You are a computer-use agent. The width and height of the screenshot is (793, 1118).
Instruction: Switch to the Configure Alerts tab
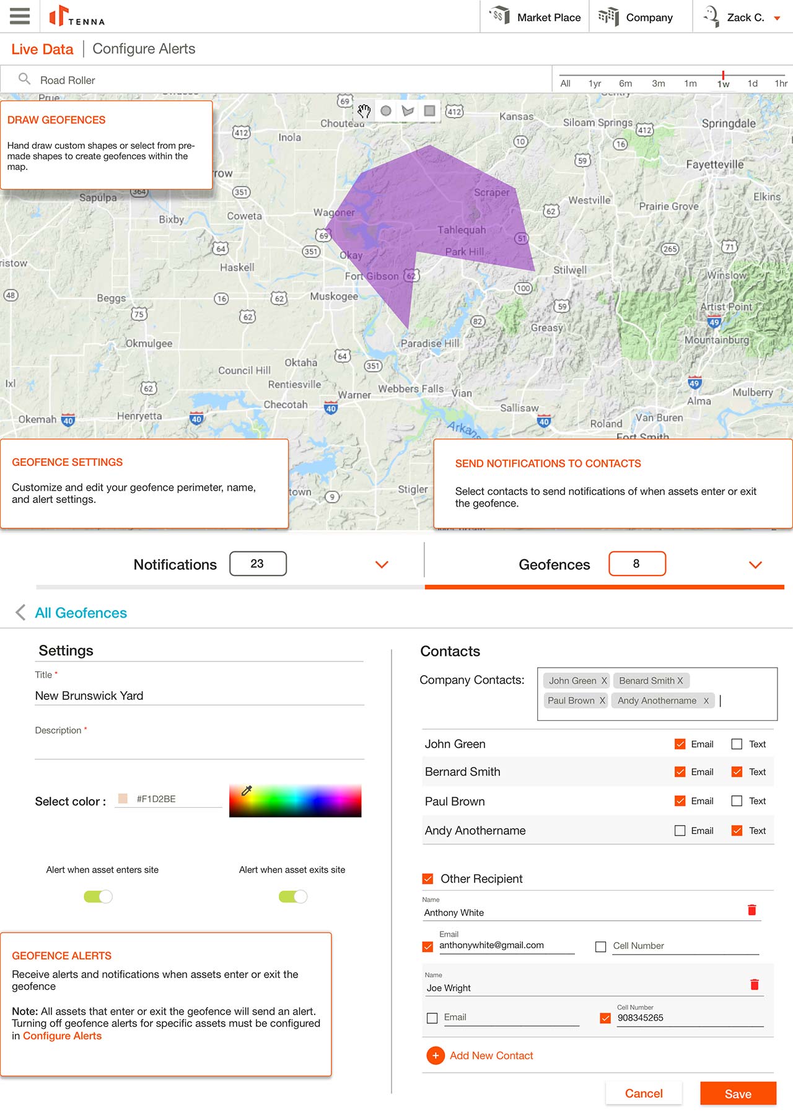pos(144,49)
